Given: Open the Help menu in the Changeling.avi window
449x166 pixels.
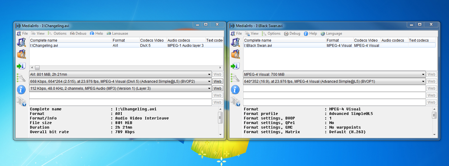Looking at the screenshot, I should tap(96, 33).
